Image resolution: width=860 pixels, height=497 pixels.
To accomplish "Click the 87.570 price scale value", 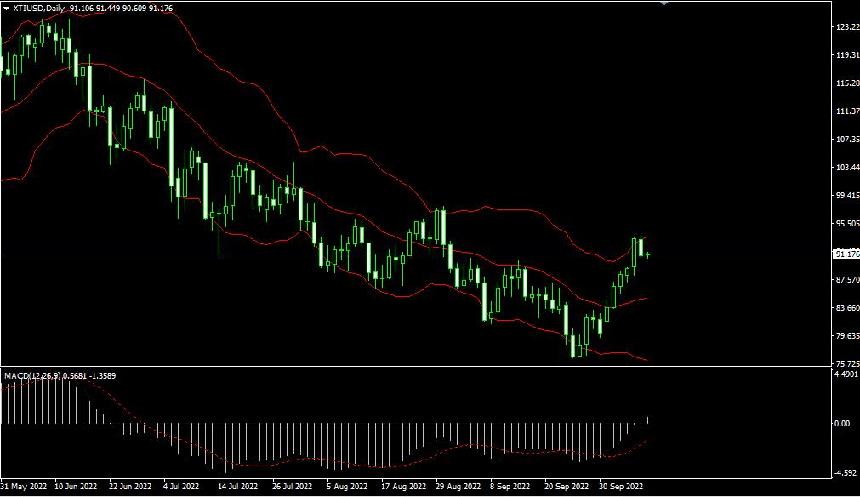I will (847, 280).
